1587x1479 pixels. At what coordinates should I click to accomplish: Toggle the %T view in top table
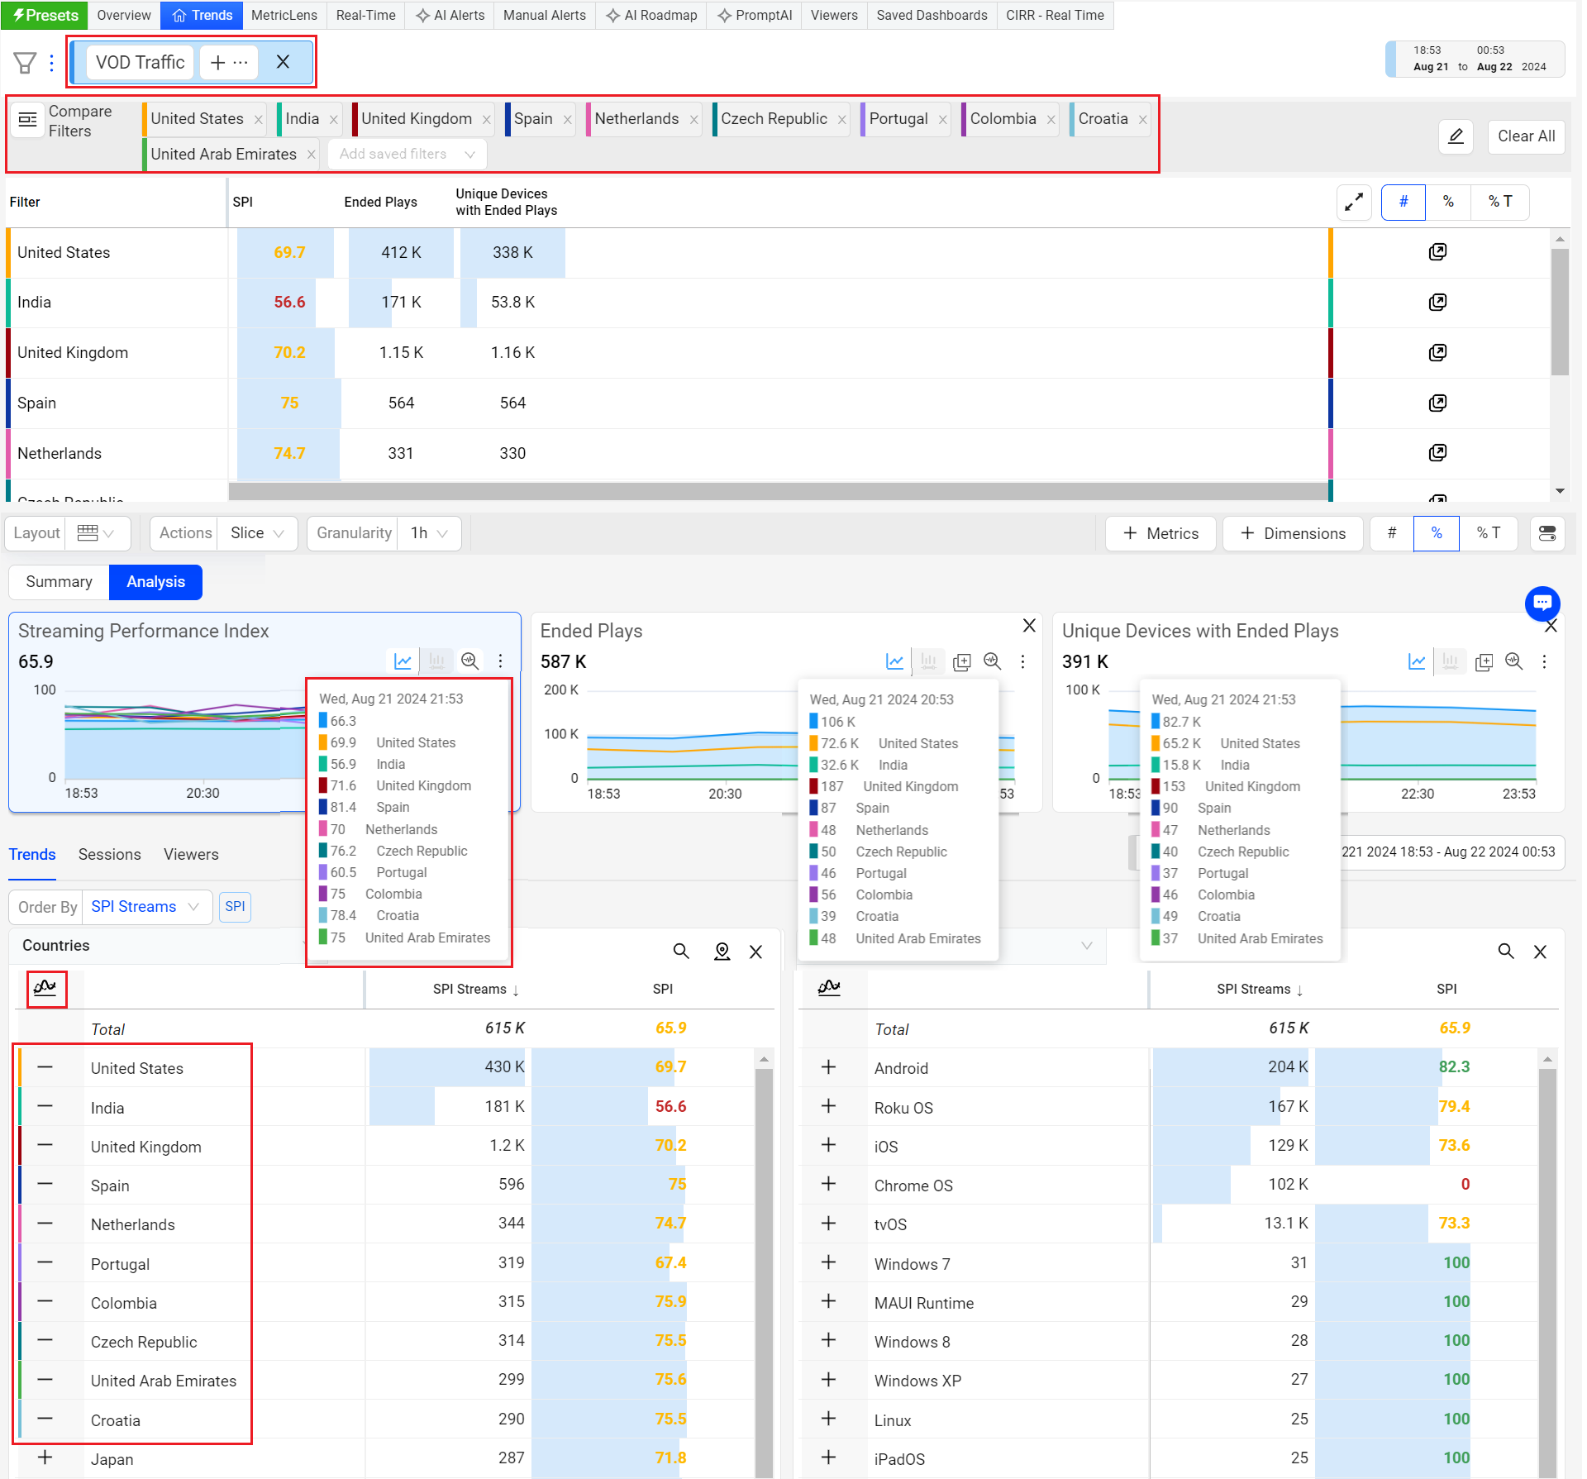coord(1499,202)
